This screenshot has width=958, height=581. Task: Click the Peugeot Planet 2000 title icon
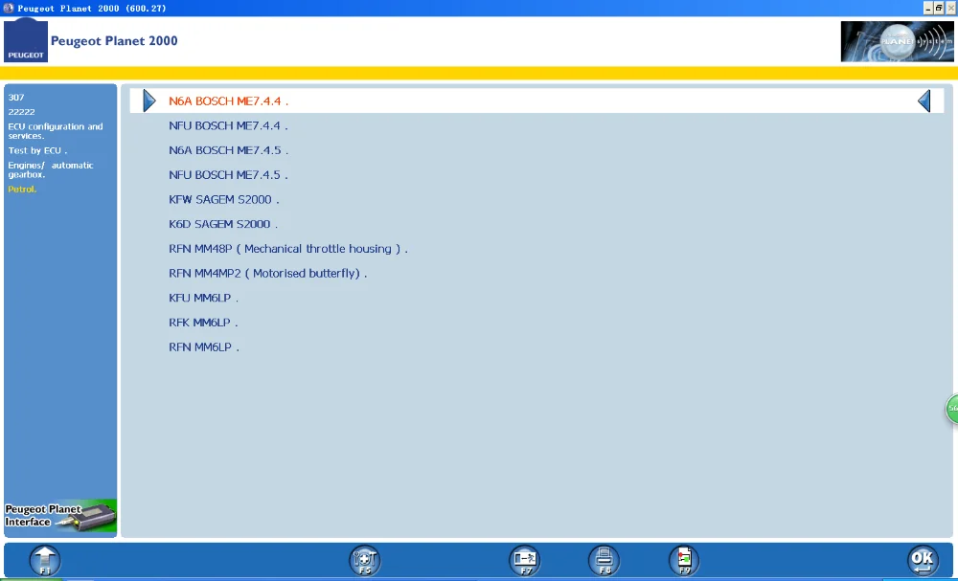(x=8, y=8)
